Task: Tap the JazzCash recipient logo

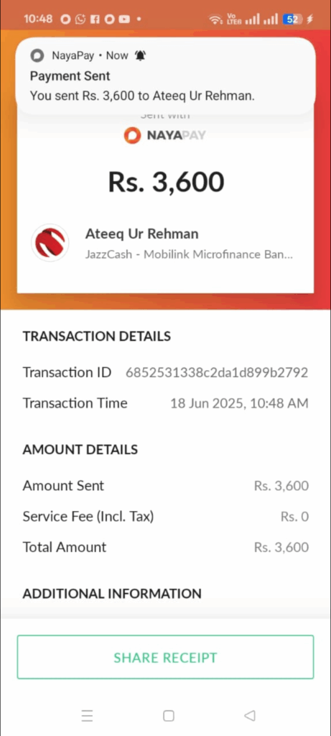Action: pos(50,243)
